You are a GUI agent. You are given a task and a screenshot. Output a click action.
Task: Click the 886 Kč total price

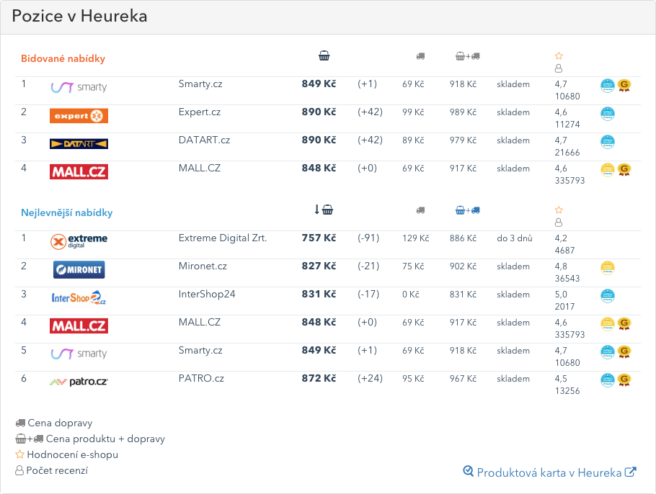463,238
